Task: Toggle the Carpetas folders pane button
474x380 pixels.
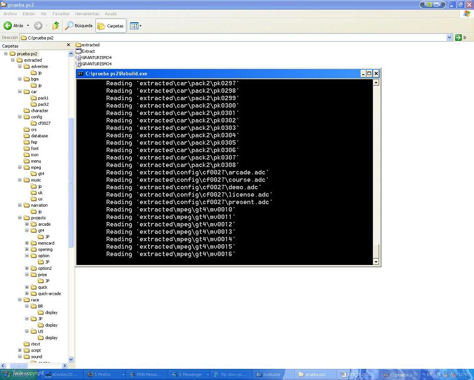Action: 111,25
